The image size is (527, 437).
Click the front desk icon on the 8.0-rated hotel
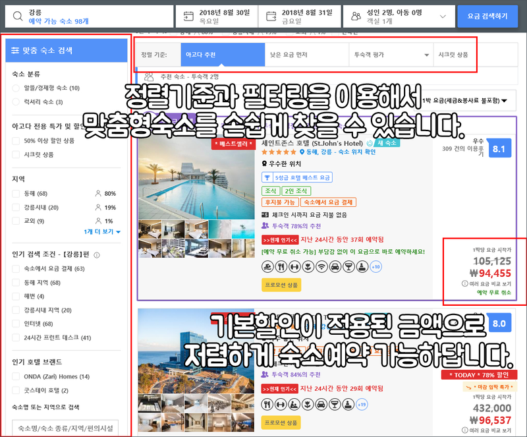348,404
